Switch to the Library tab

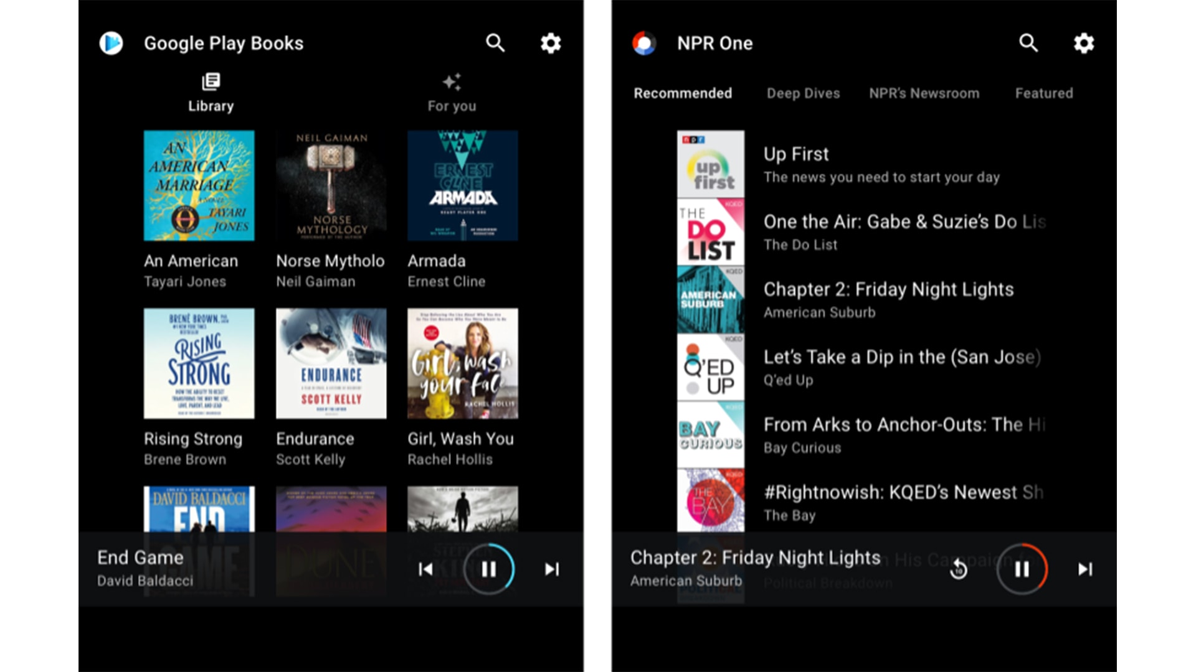(211, 93)
